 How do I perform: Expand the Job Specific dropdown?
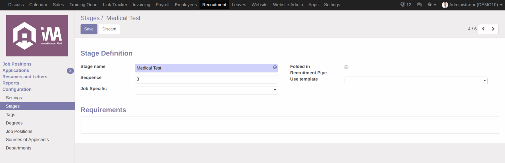pyautogui.click(x=275, y=90)
